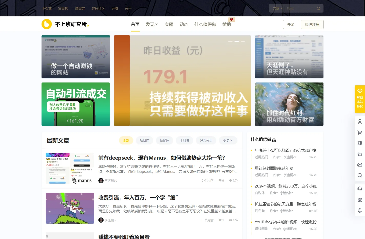Open the 抓住时代红利 banner card
This screenshot has height=239, width=365.
click(x=289, y=104)
